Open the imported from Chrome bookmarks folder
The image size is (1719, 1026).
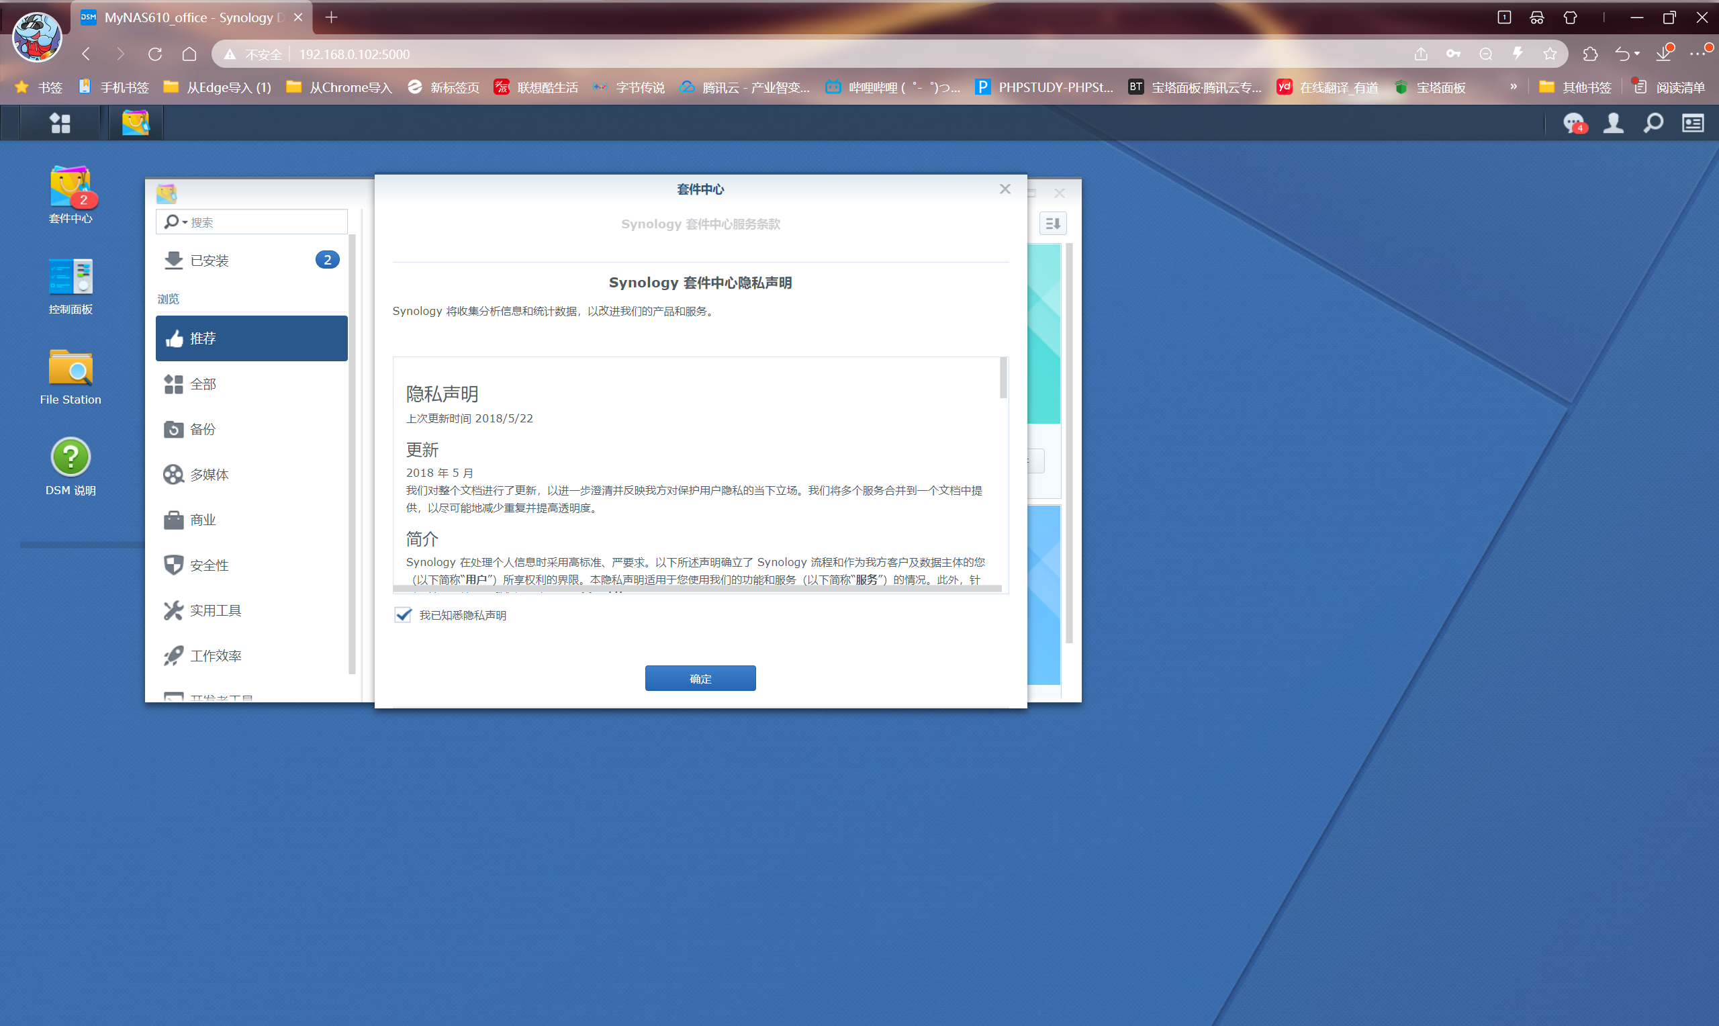pyautogui.click(x=338, y=87)
